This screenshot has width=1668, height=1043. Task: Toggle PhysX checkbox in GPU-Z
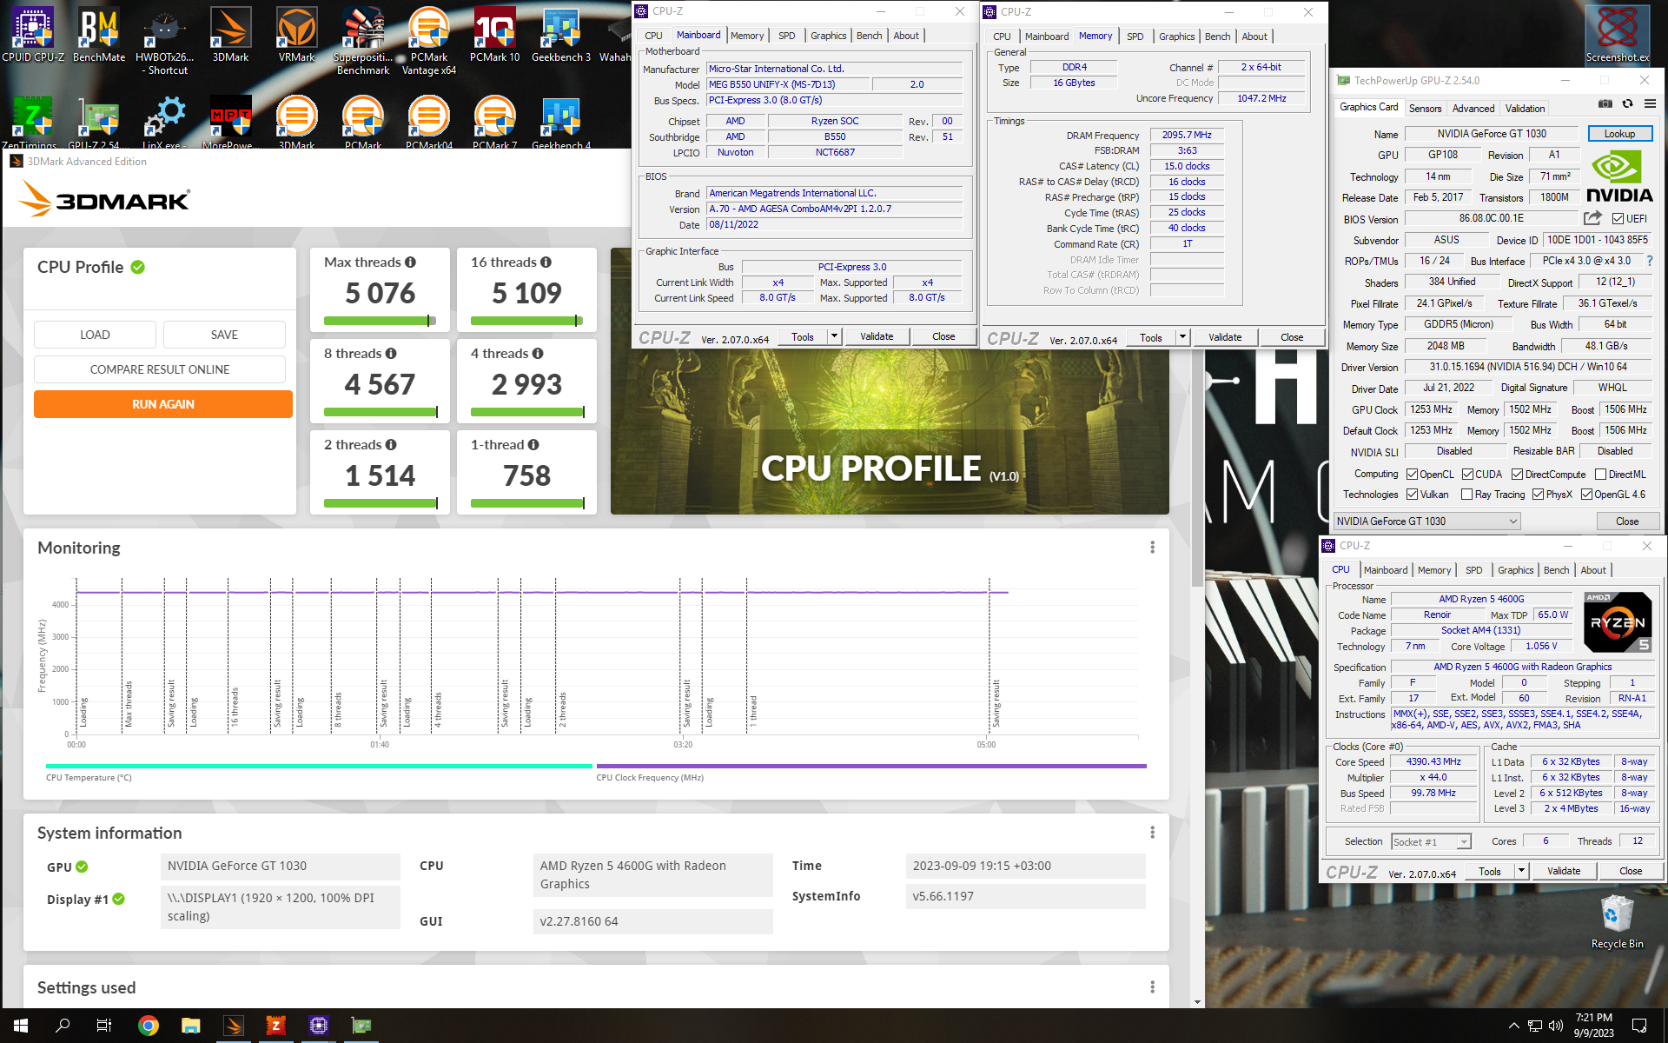[1538, 495]
